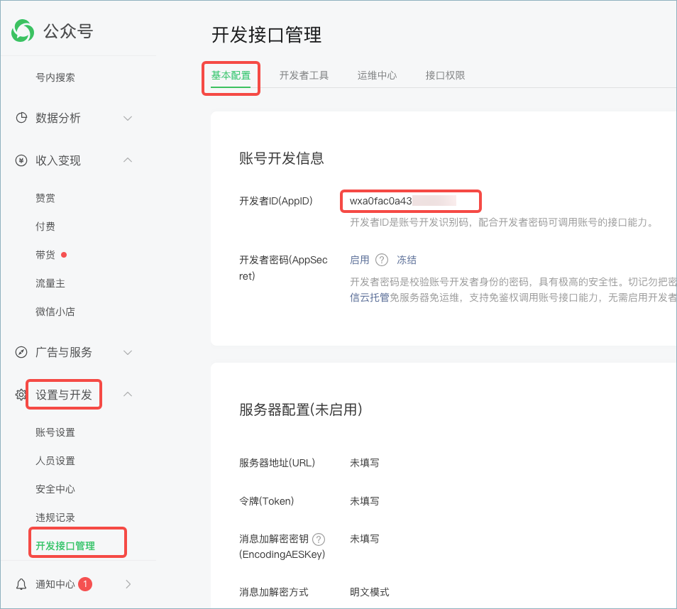Open the 微信小店 sidebar item
Image resolution: width=677 pixels, height=609 pixels.
(x=55, y=312)
